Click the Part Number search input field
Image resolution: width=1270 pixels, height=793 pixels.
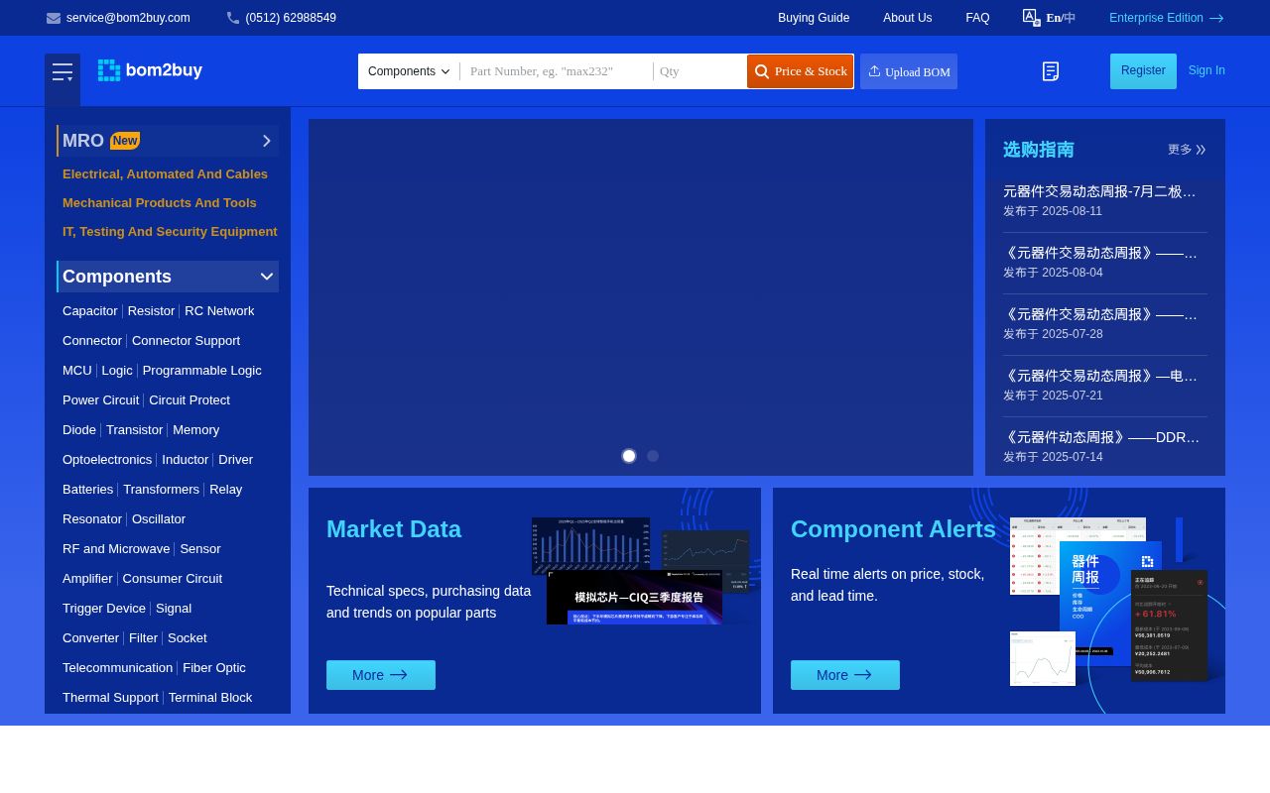pyautogui.click(x=556, y=71)
